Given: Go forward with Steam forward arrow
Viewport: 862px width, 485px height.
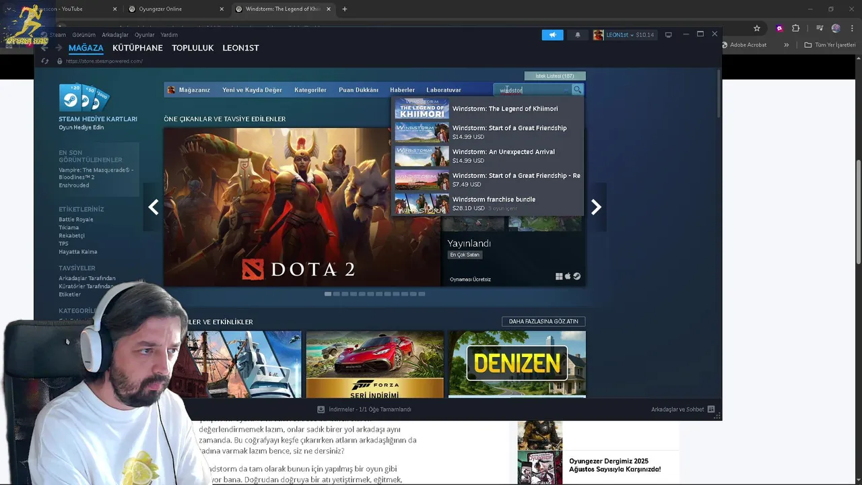Looking at the screenshot, I should 59,48.
